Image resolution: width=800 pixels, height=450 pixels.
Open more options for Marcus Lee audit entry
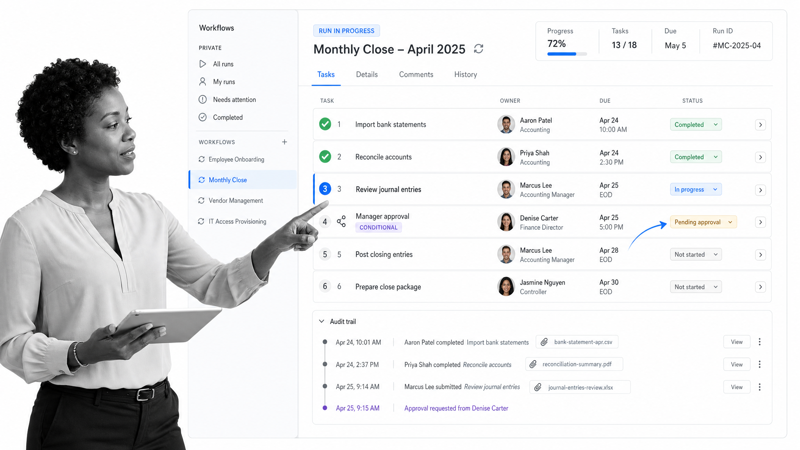click(759, 387)
